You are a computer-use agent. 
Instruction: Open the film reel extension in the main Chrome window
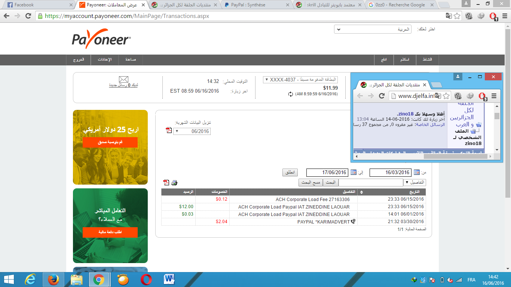pos(469,16)
